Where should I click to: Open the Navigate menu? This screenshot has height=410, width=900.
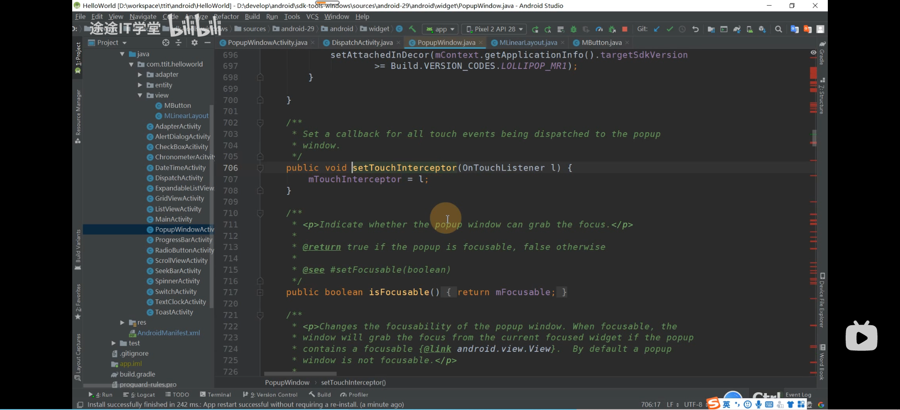coord(143,16)
